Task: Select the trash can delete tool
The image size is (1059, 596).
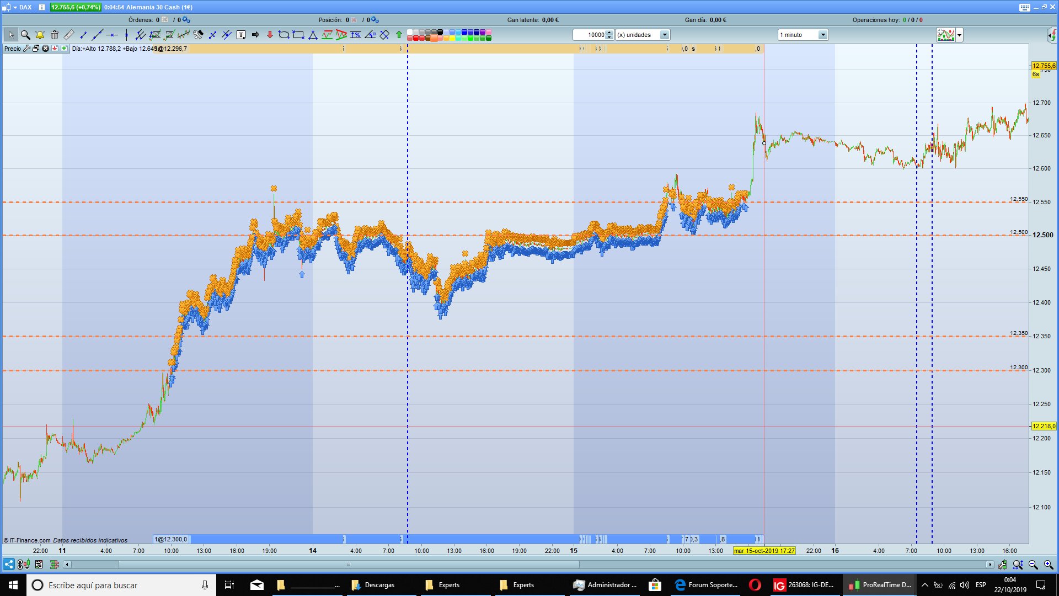Action: (x=55, y=35)
